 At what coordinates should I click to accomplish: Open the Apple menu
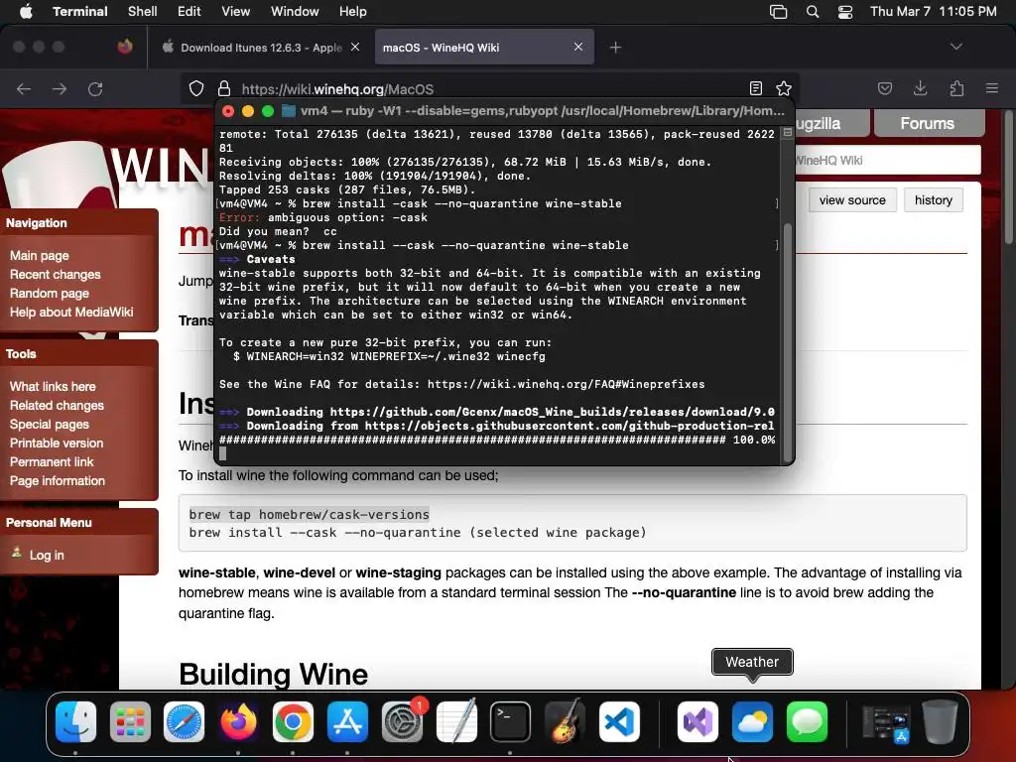(26, 12)
